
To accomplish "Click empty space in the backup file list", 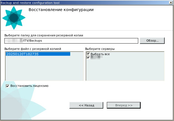I will [x=44, y=69].
